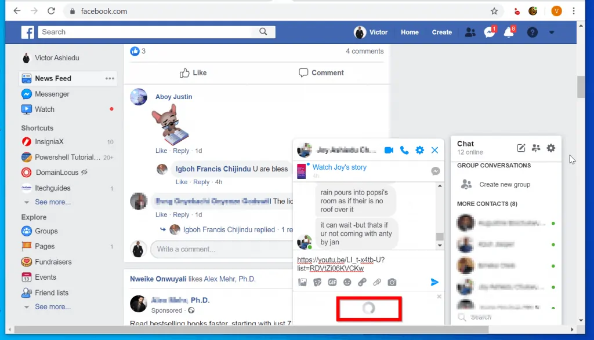
Task: Open the sticker picker in the chat
Action: pos(318,282)
